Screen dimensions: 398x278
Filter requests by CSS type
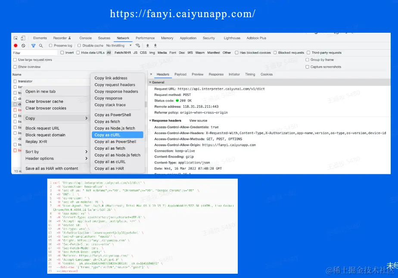point(143,53)
